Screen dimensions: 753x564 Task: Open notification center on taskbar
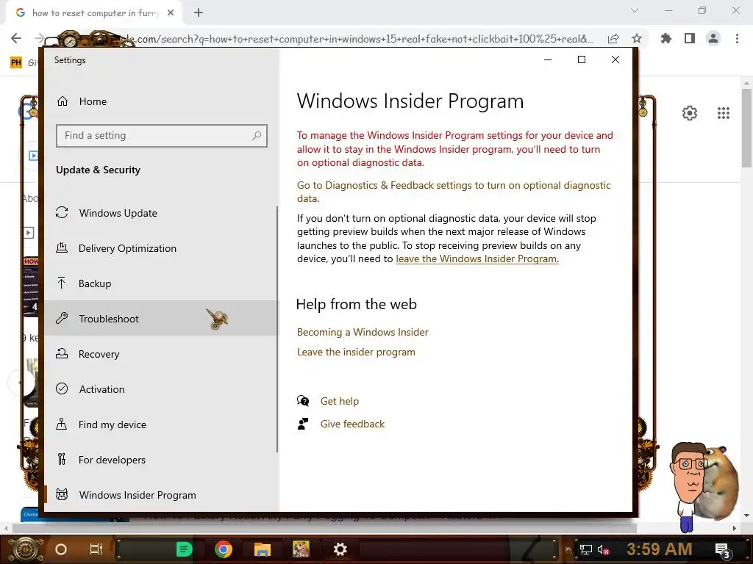click(723, 551)
